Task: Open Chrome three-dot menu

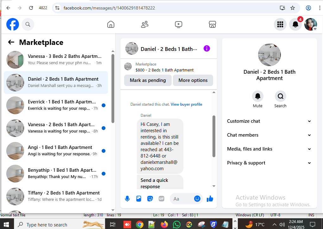Action: [320, 8]
